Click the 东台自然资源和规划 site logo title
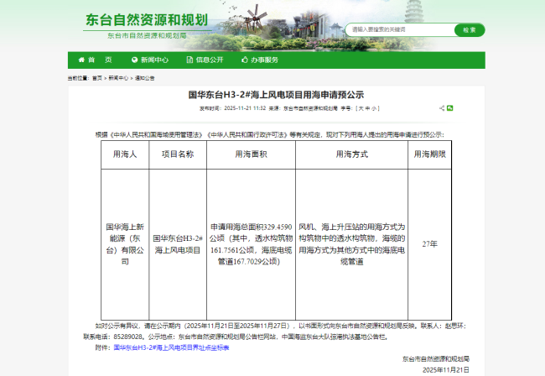Image resolution: width=545 pixels, height=376 pixels. click(x=147, y=20)
